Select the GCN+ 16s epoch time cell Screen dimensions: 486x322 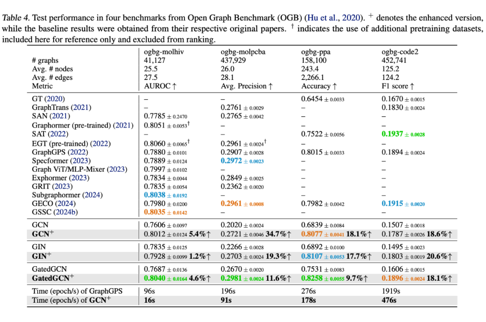149,300
